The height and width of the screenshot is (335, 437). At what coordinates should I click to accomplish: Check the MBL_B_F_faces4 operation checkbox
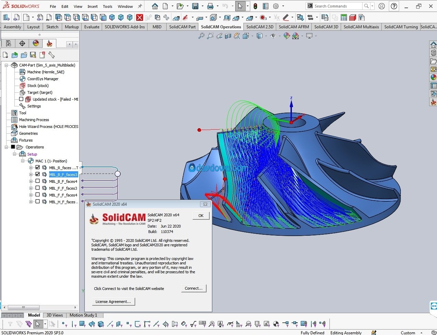click(x=38, y=181)
